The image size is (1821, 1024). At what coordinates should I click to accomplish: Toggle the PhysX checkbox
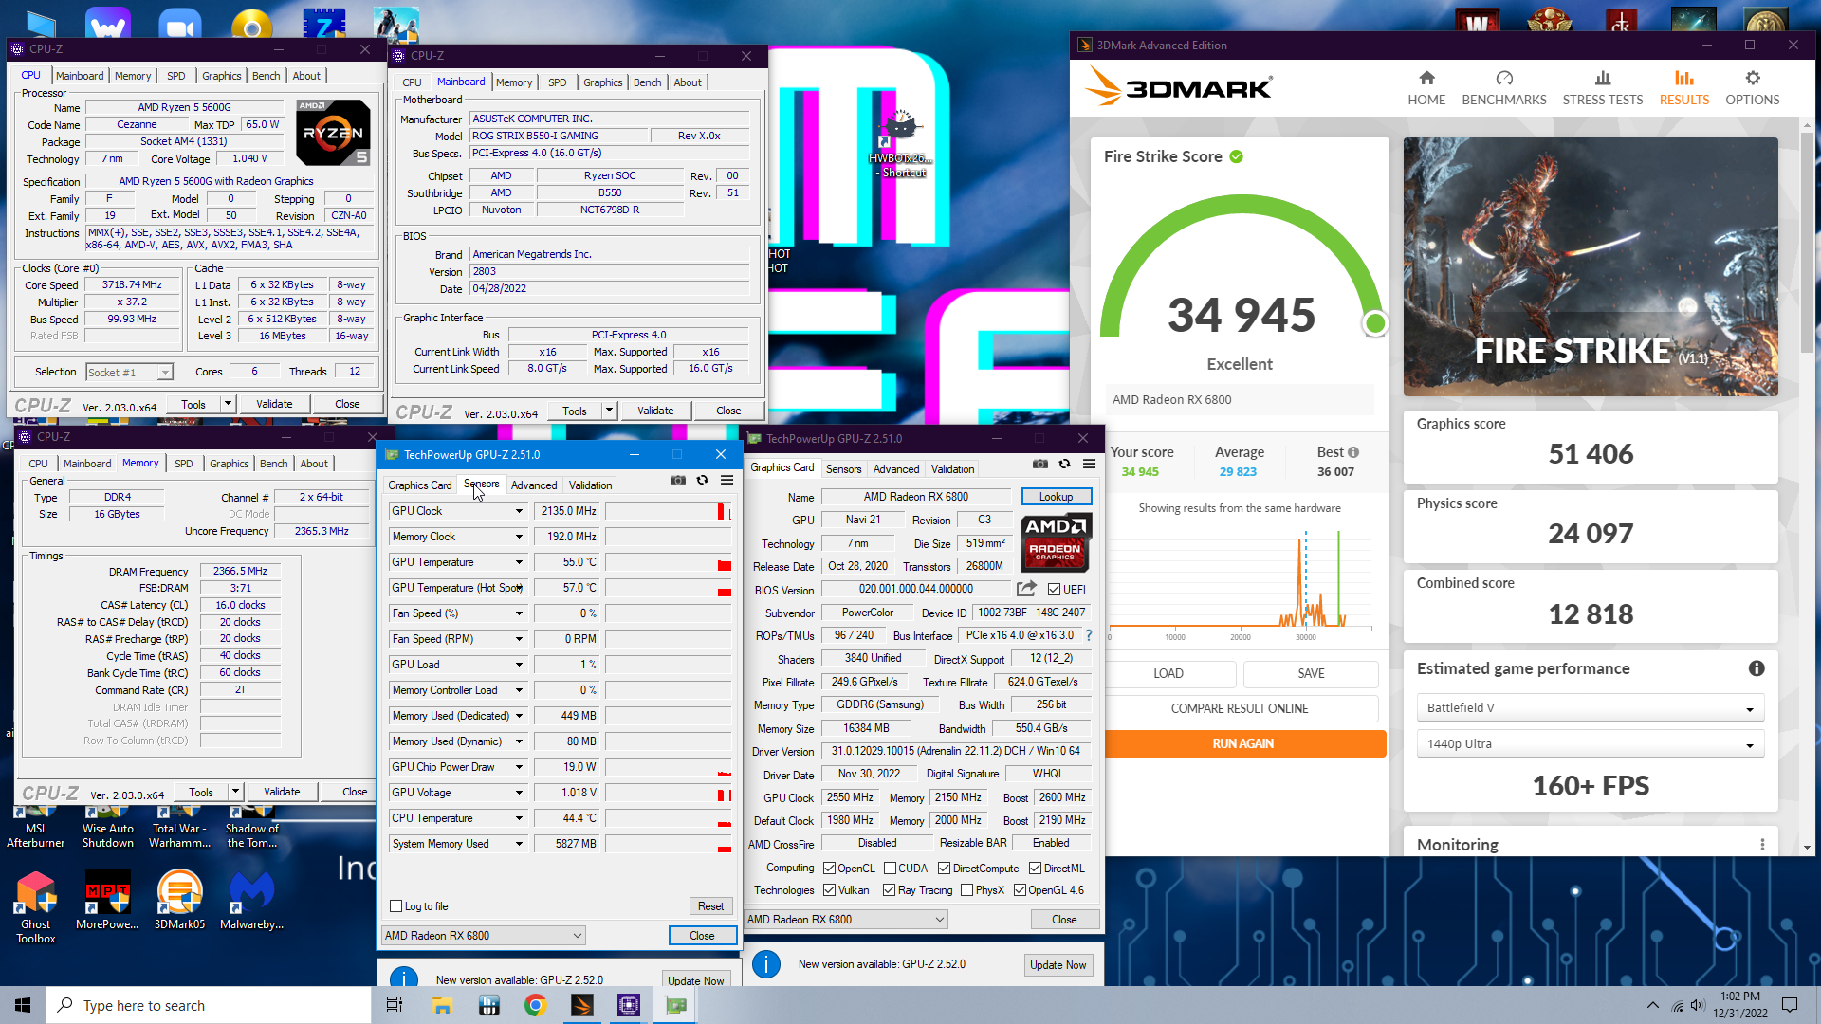click(x=966, y=890)
